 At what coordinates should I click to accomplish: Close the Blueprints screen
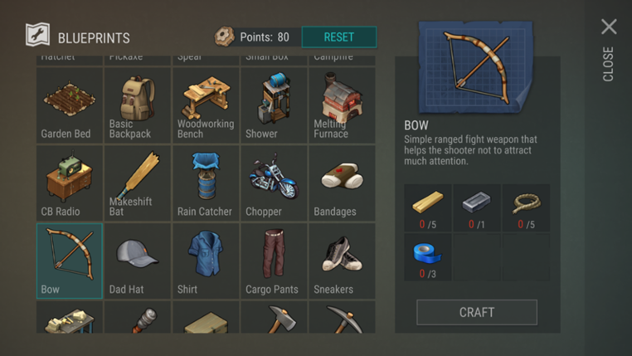[x=609, y=49]
